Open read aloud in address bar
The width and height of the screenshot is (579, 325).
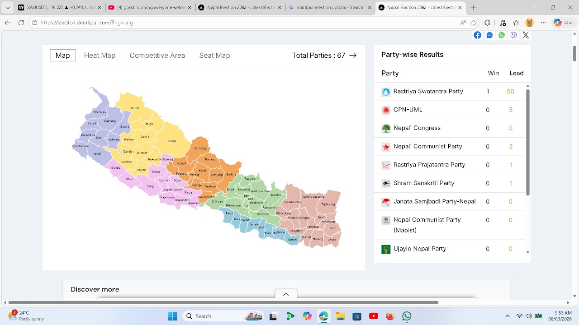[x=463, y=23]
